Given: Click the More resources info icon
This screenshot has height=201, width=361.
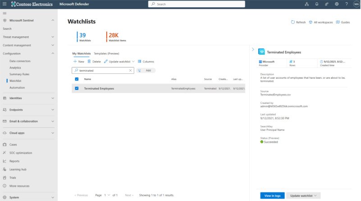Looking at the screenshot, I should 5,186.
